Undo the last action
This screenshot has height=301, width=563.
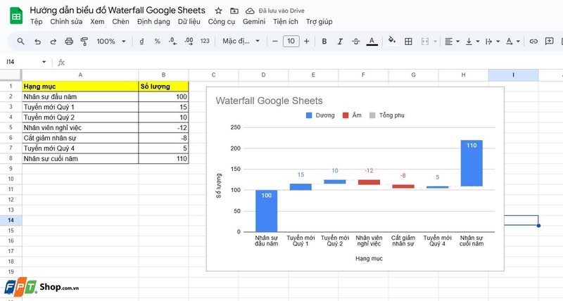tap(37, 41)
